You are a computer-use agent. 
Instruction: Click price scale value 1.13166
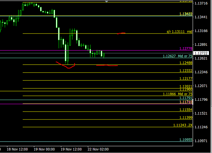click(x=201, y=31)
